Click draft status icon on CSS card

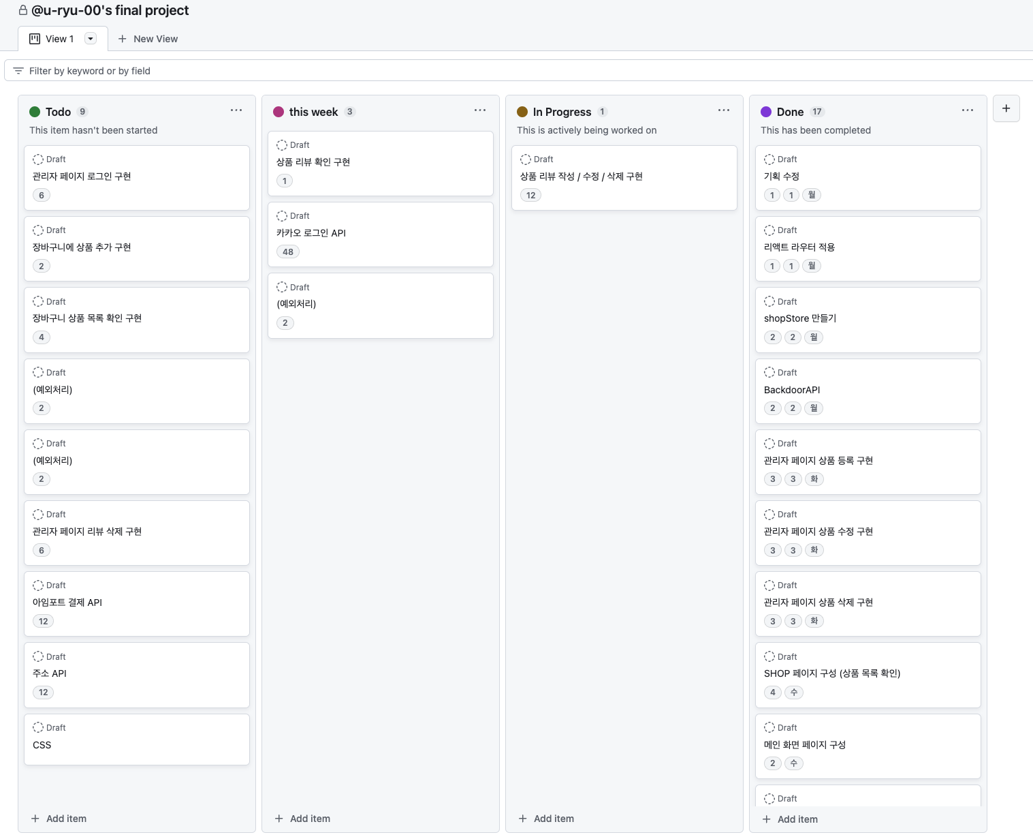(38, 728)
